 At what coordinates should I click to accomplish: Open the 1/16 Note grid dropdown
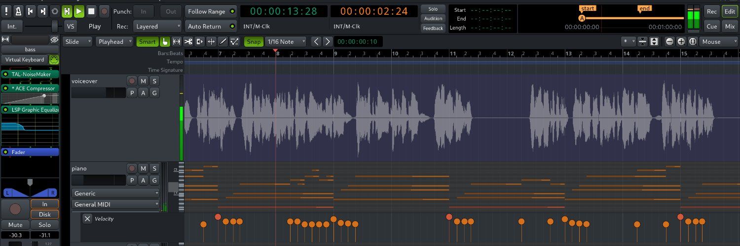point(286,42)
